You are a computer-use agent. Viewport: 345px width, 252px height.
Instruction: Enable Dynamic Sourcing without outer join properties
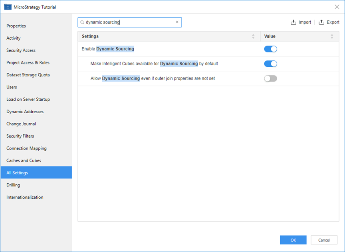270,78
